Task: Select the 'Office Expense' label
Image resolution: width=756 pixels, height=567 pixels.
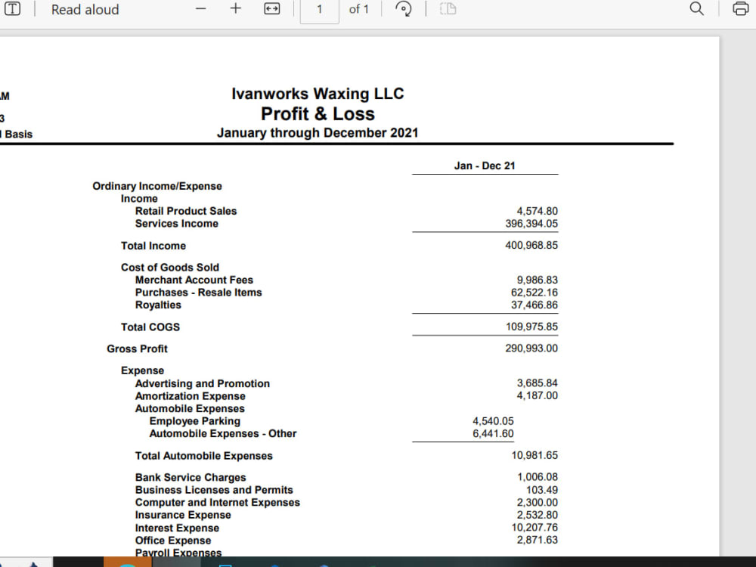Action: click(173, 541)
